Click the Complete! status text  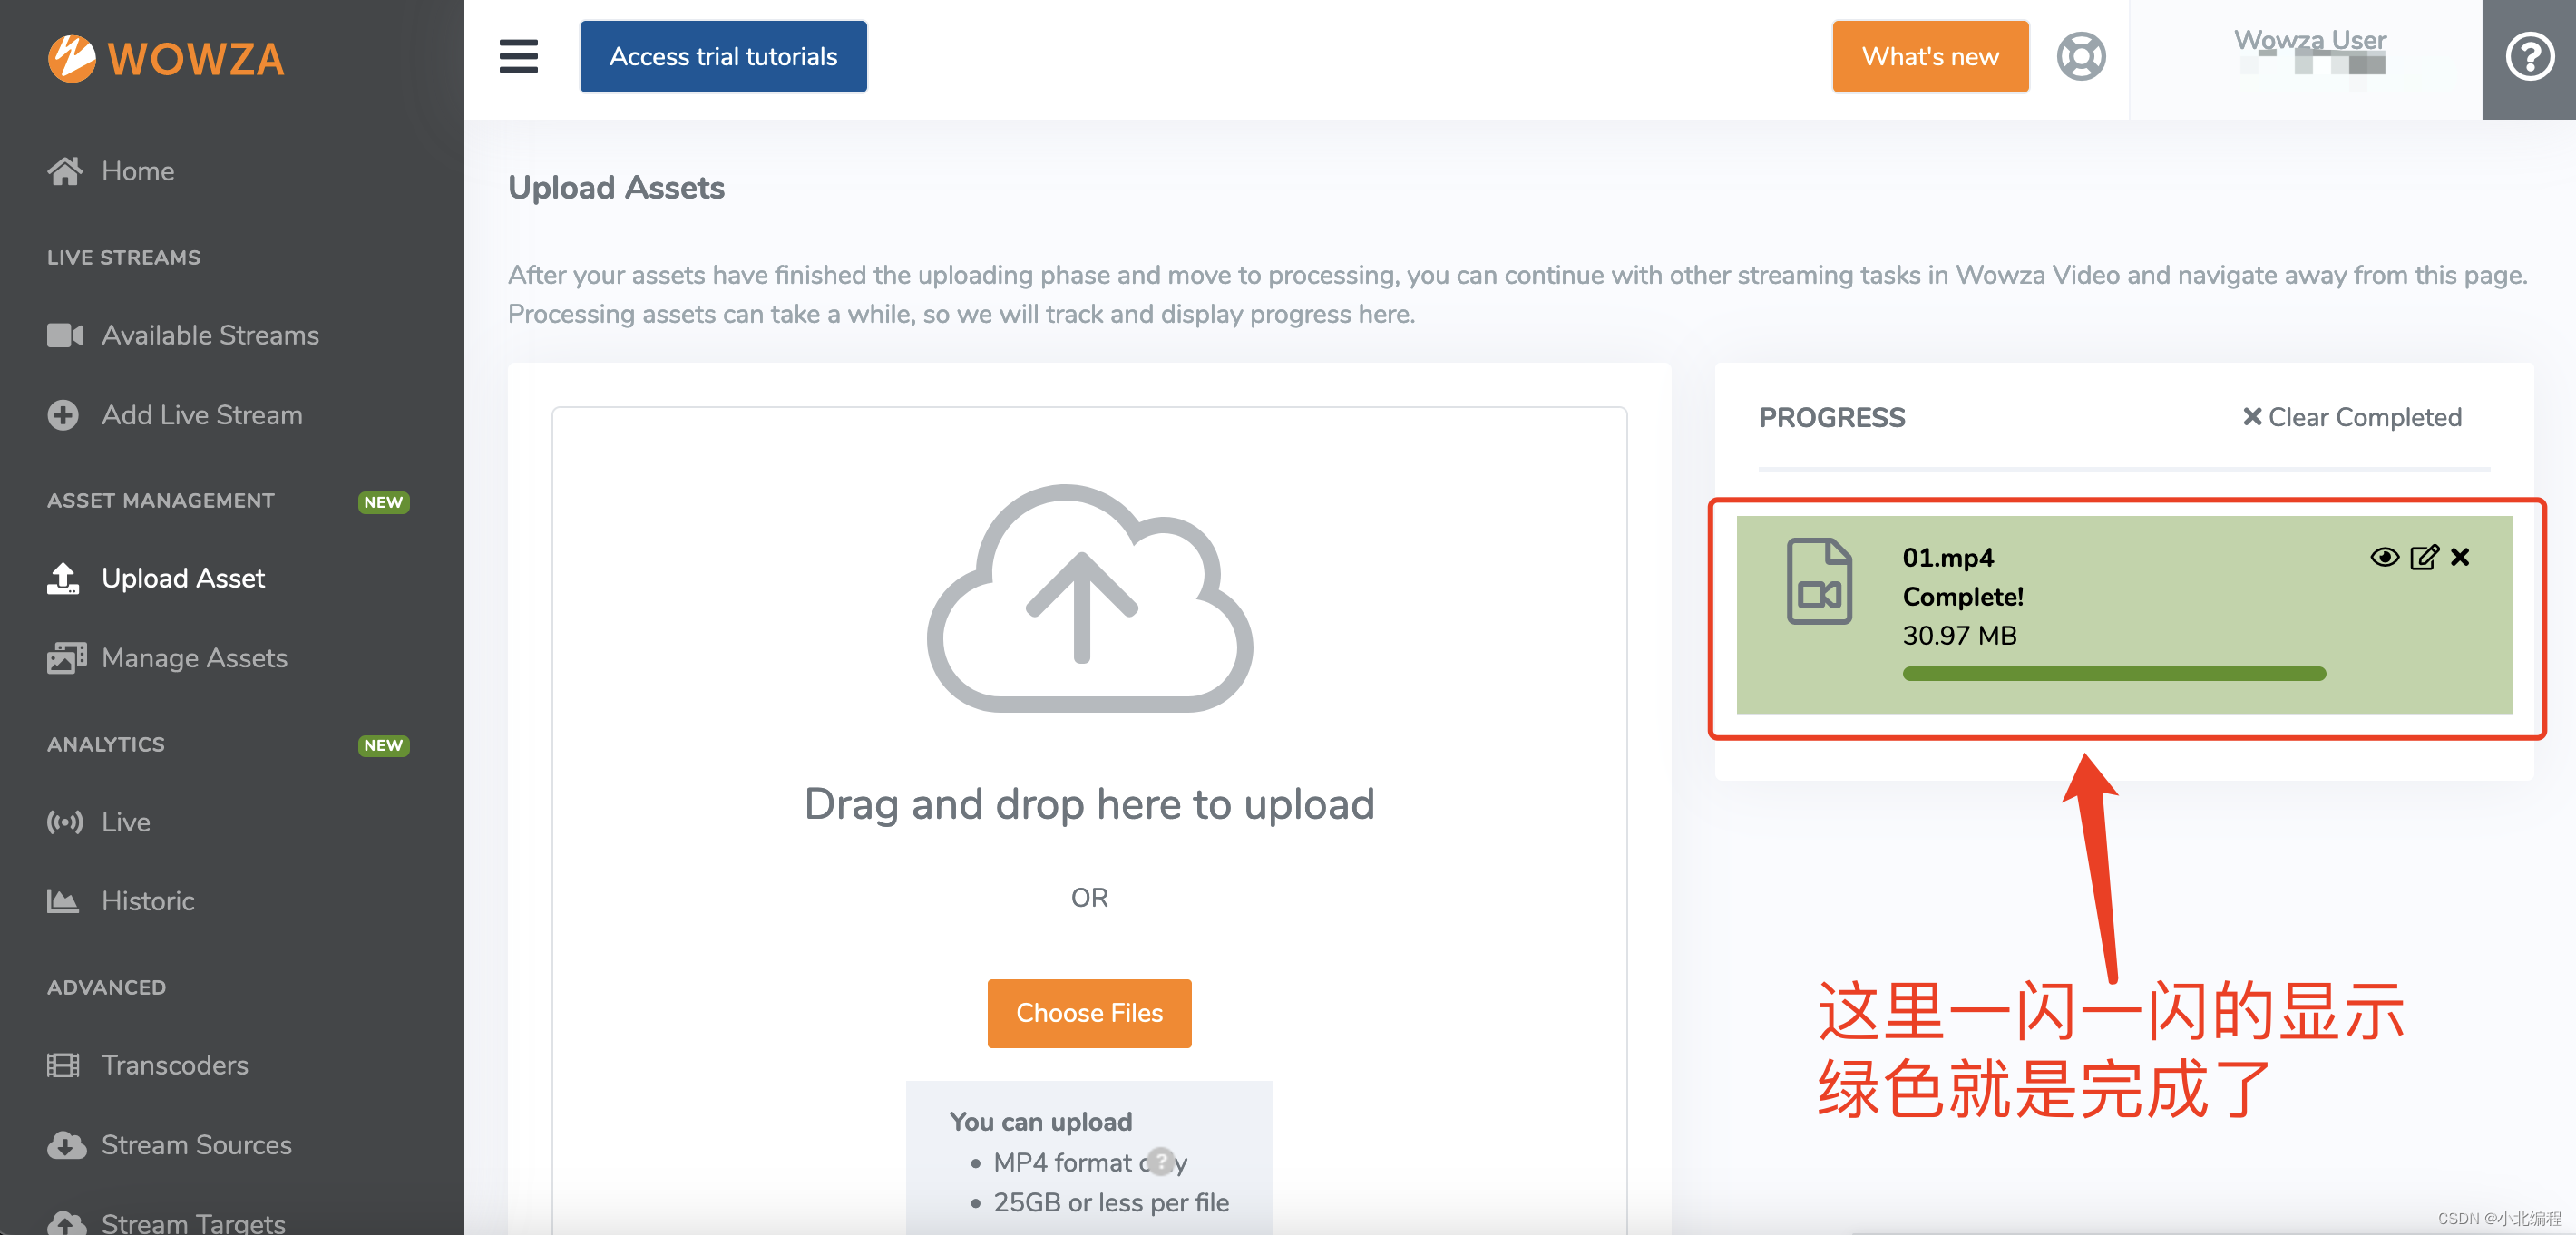pos(1963,596)
